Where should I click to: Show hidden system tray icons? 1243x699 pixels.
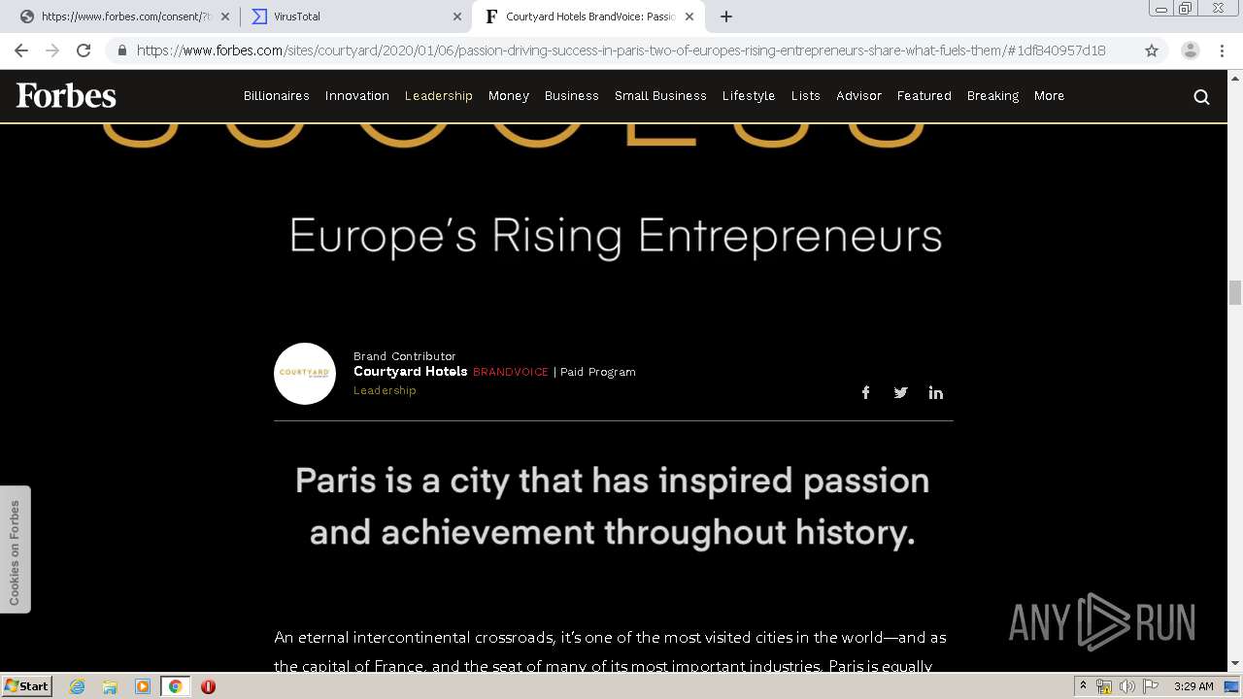(1083, 686)
